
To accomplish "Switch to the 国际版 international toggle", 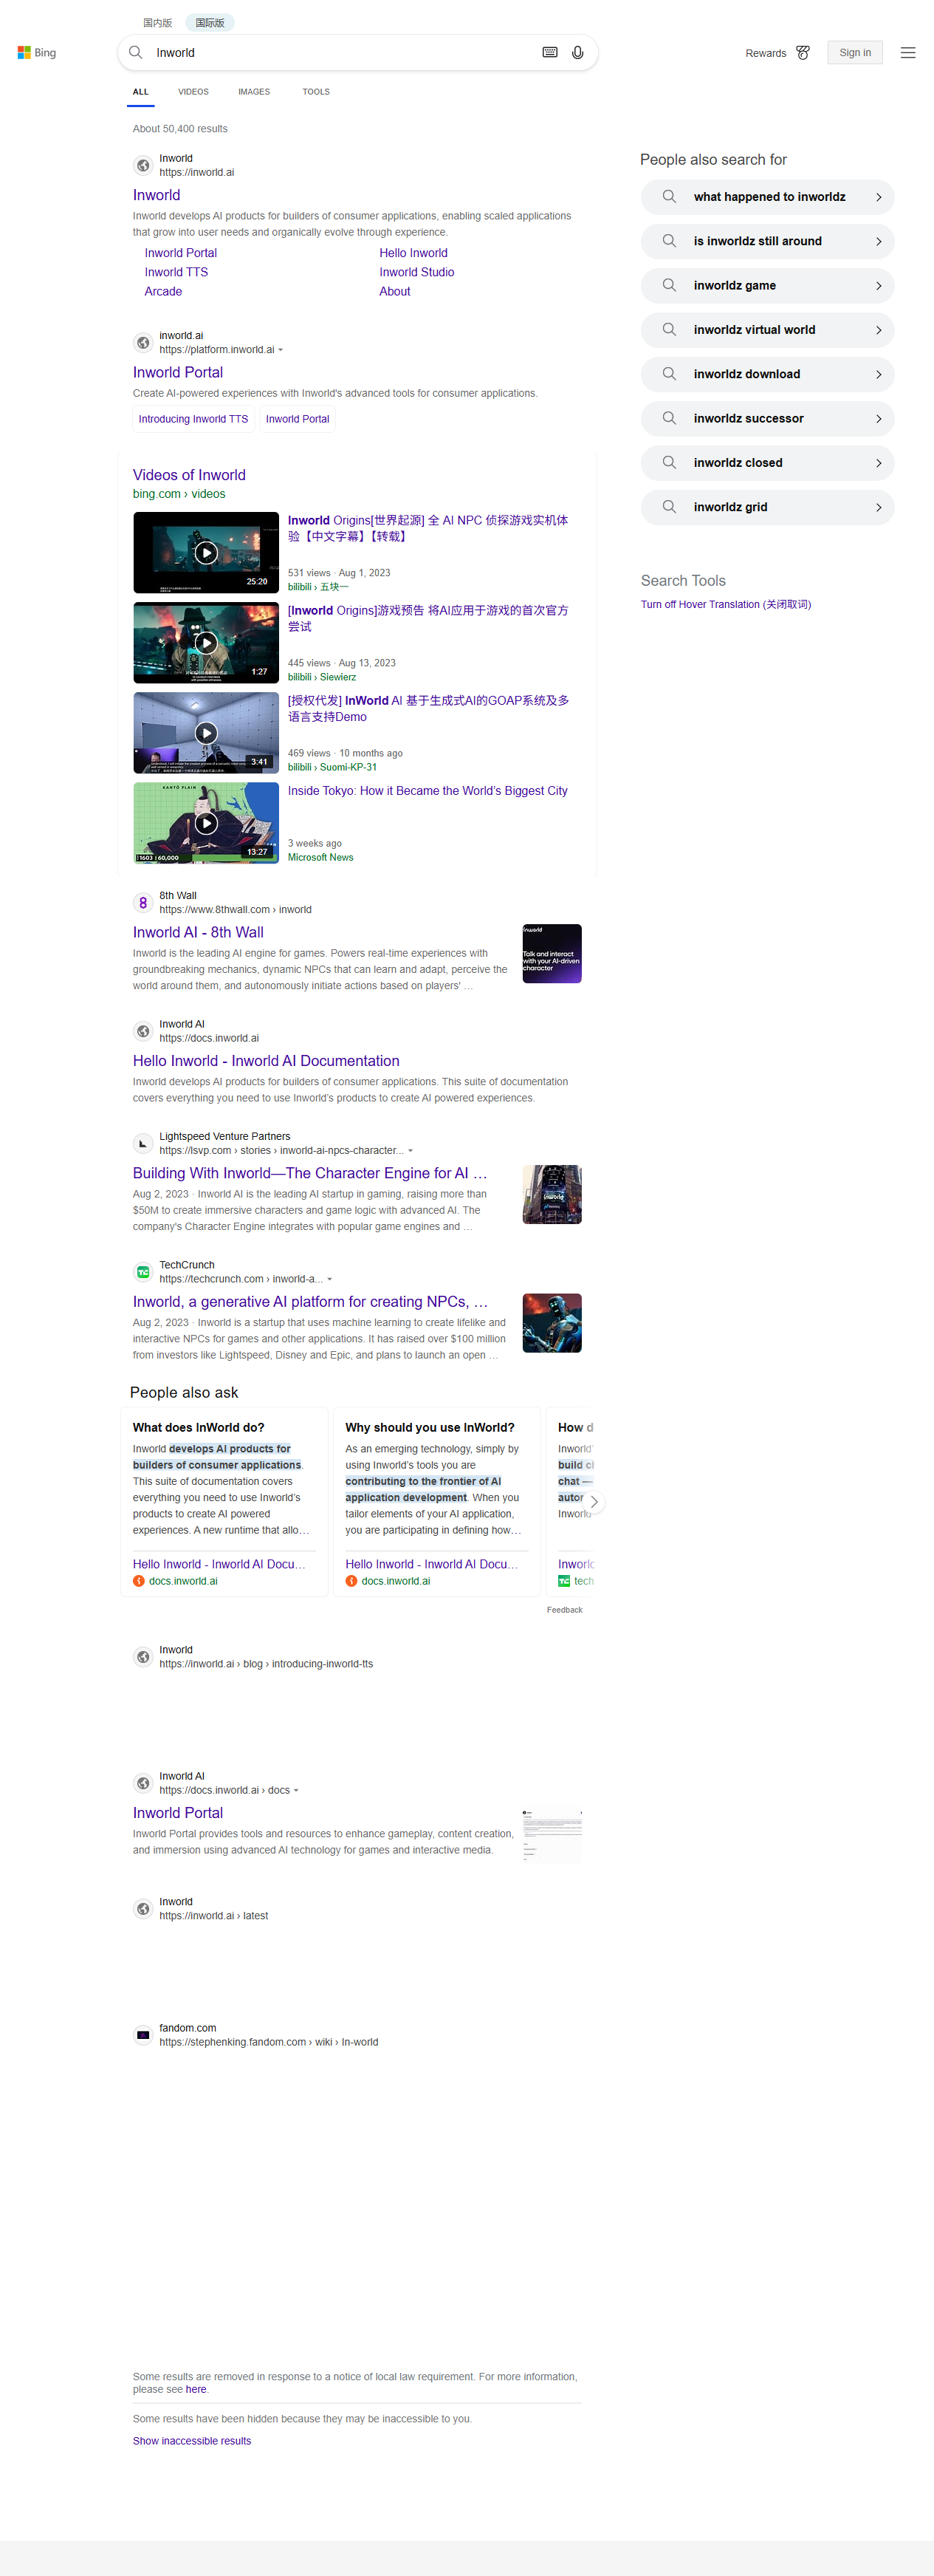I will [210, 22].
